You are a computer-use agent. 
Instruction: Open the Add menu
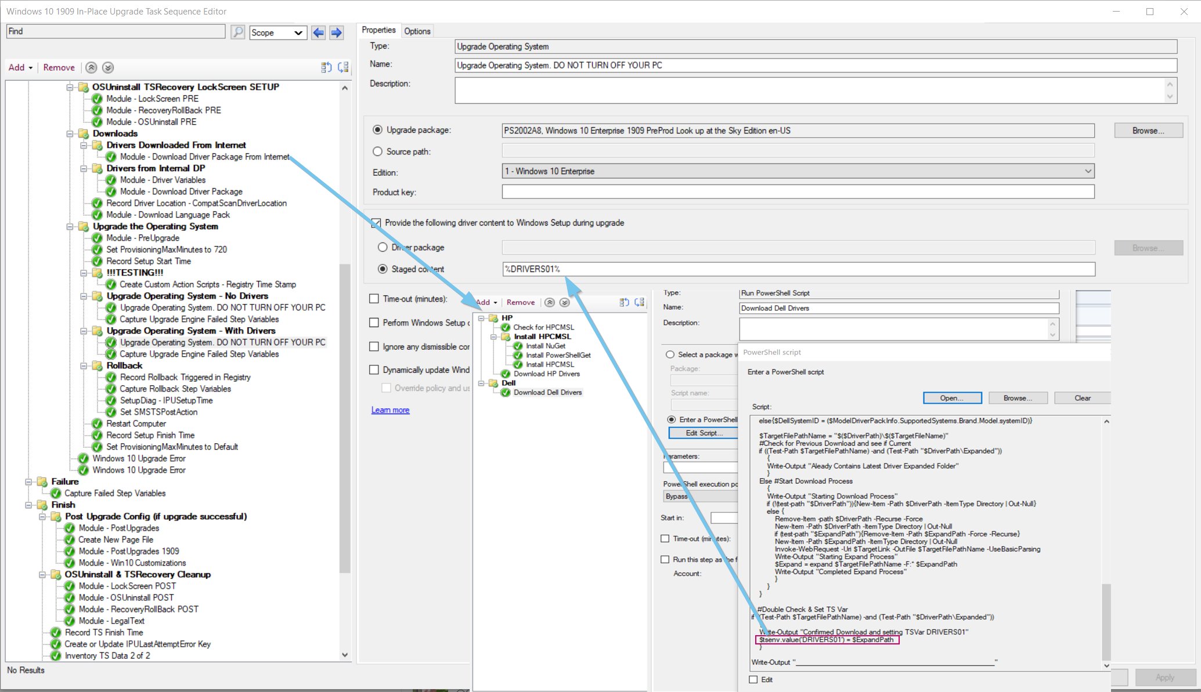coord(20,67)
